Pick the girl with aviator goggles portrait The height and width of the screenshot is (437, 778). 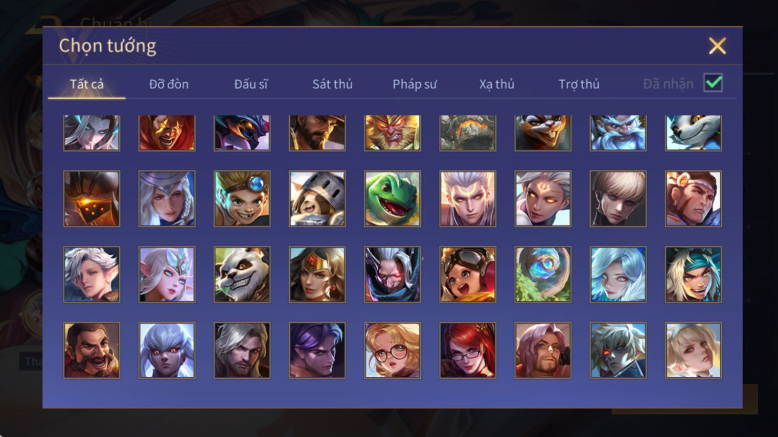pos(468,274)
